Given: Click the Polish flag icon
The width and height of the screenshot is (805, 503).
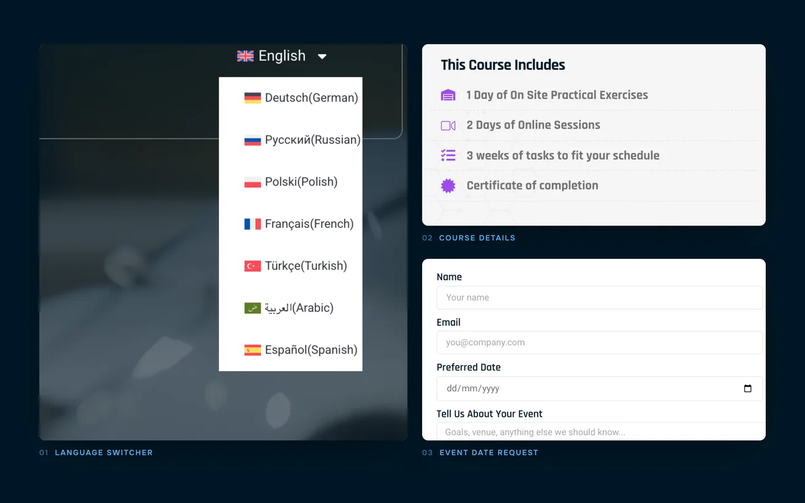Looking at the screenshot, I should [x=253, y=182].
